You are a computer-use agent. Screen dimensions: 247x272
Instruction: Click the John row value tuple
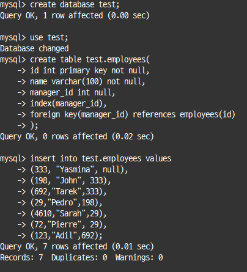click(70, 181)
